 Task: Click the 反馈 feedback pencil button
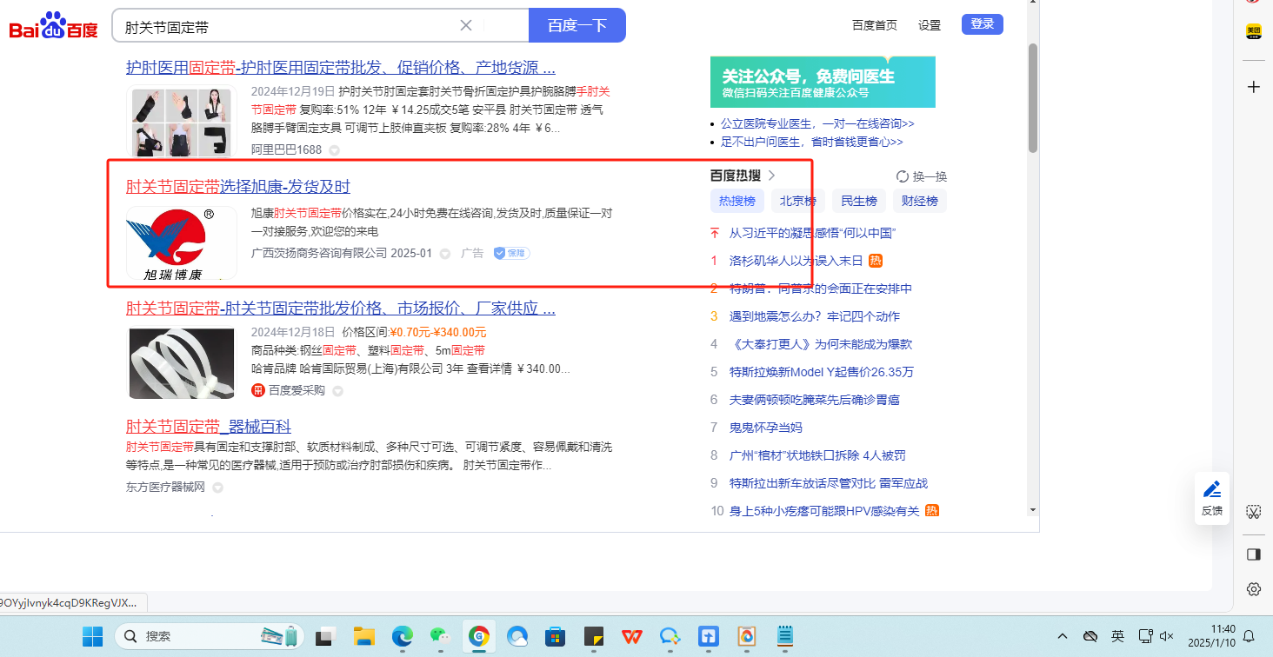pos(1212,497)
